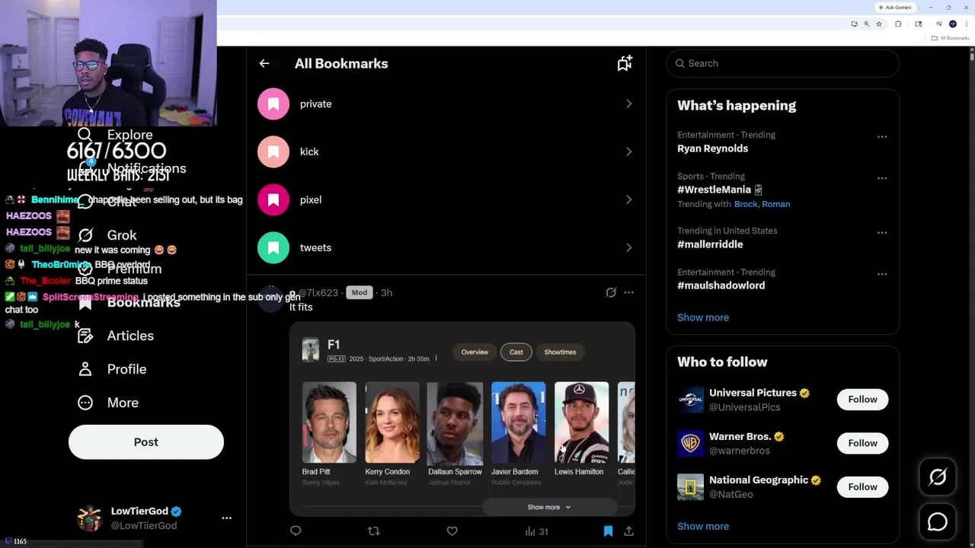Open Grok icon on the post header
The image size is (975, 548).
click(611, 292)
